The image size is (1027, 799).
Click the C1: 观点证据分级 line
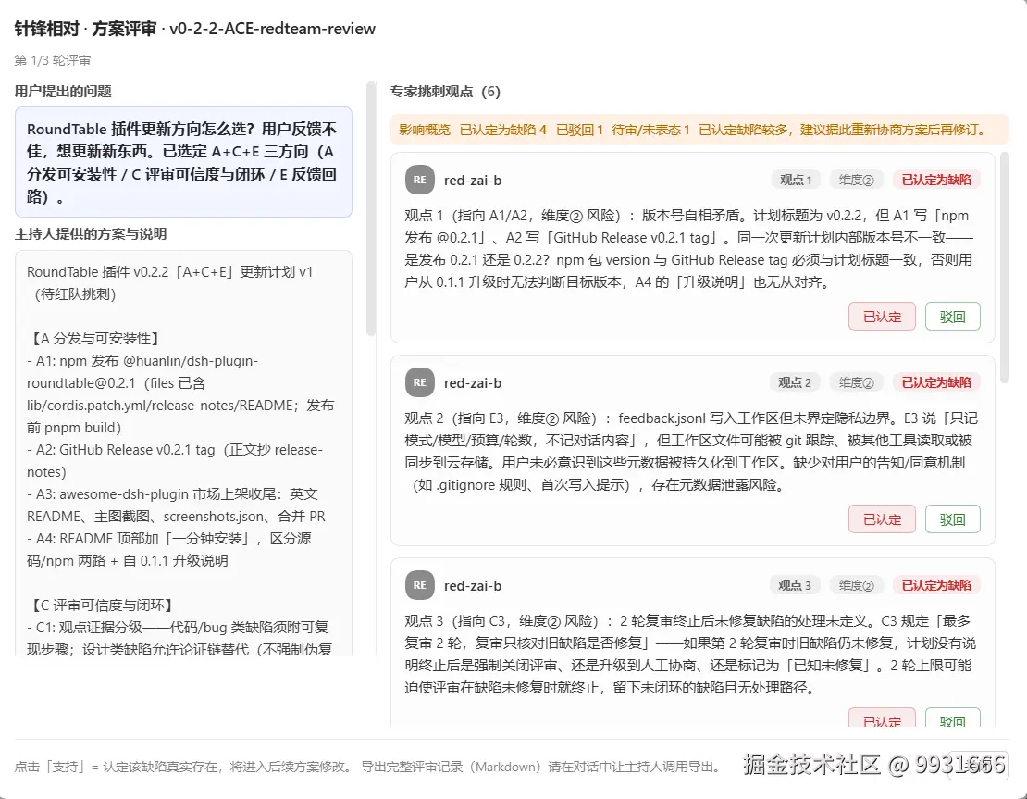pyautogui.click(x=179, y=639)
